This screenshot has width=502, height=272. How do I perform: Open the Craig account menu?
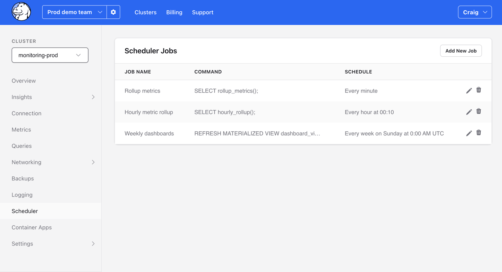(x=474, y=12)
